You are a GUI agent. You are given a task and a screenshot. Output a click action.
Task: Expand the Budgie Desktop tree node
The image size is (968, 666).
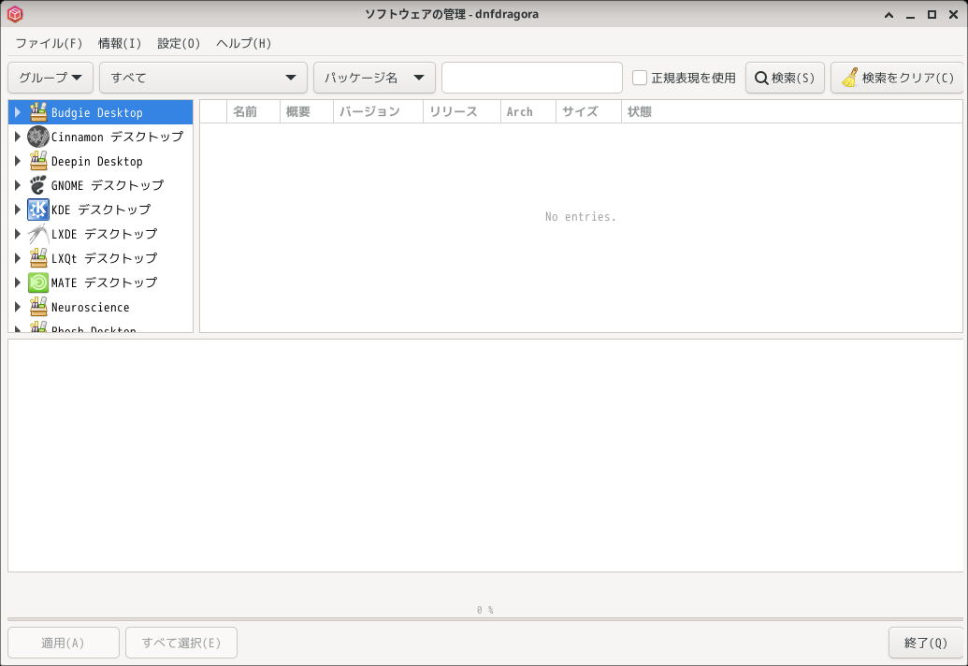click(18, 112)
